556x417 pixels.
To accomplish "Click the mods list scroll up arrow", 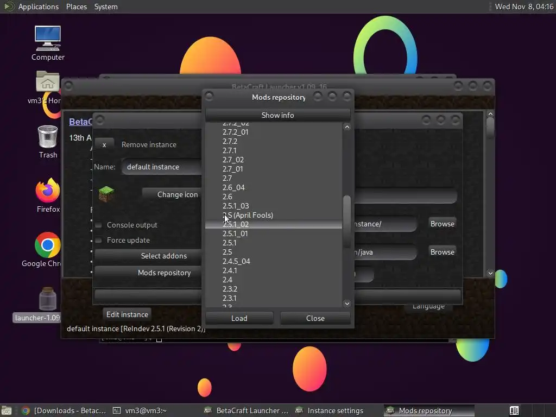I will (347, 127).
